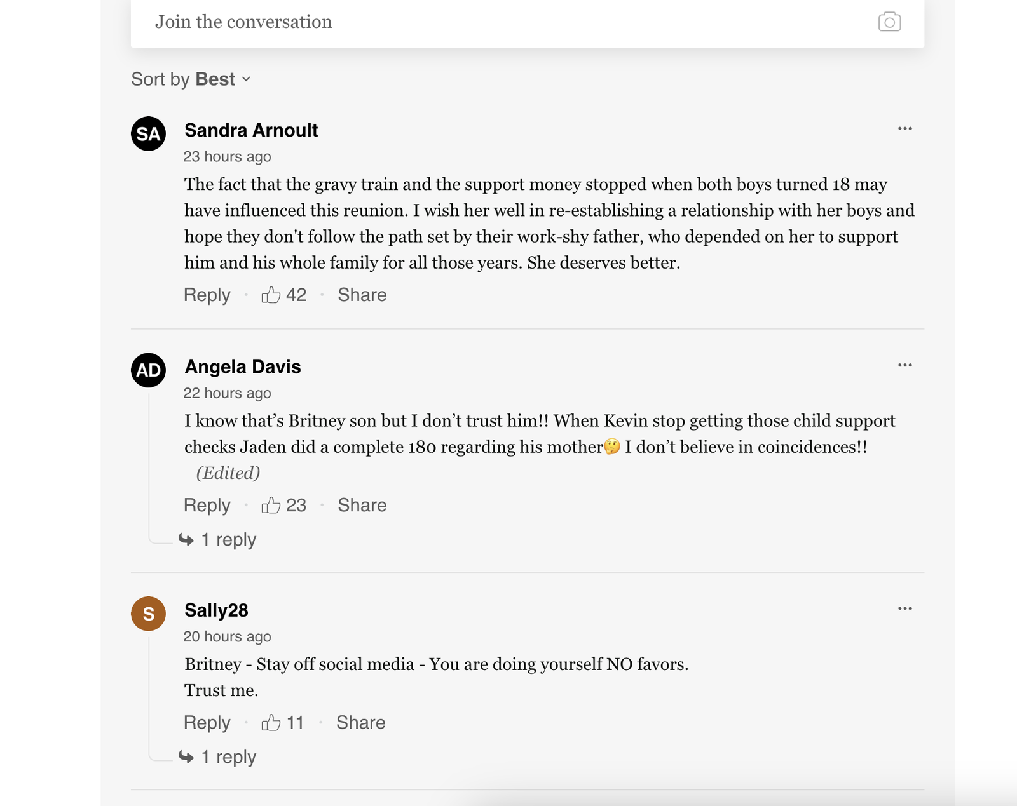Open Sally28's username link
Screen dimensions: 1017x806
216,610
